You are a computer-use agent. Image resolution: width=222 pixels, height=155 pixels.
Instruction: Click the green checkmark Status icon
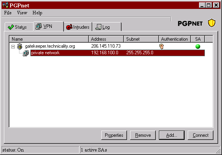[11, 27]
